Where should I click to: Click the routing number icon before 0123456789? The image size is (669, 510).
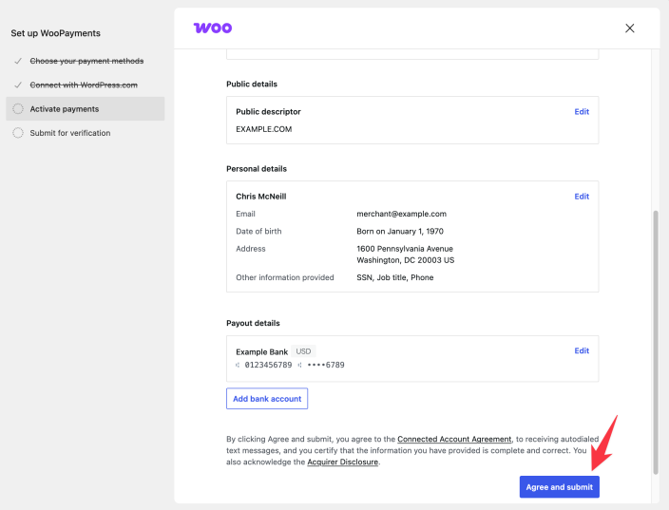[238, 365]
